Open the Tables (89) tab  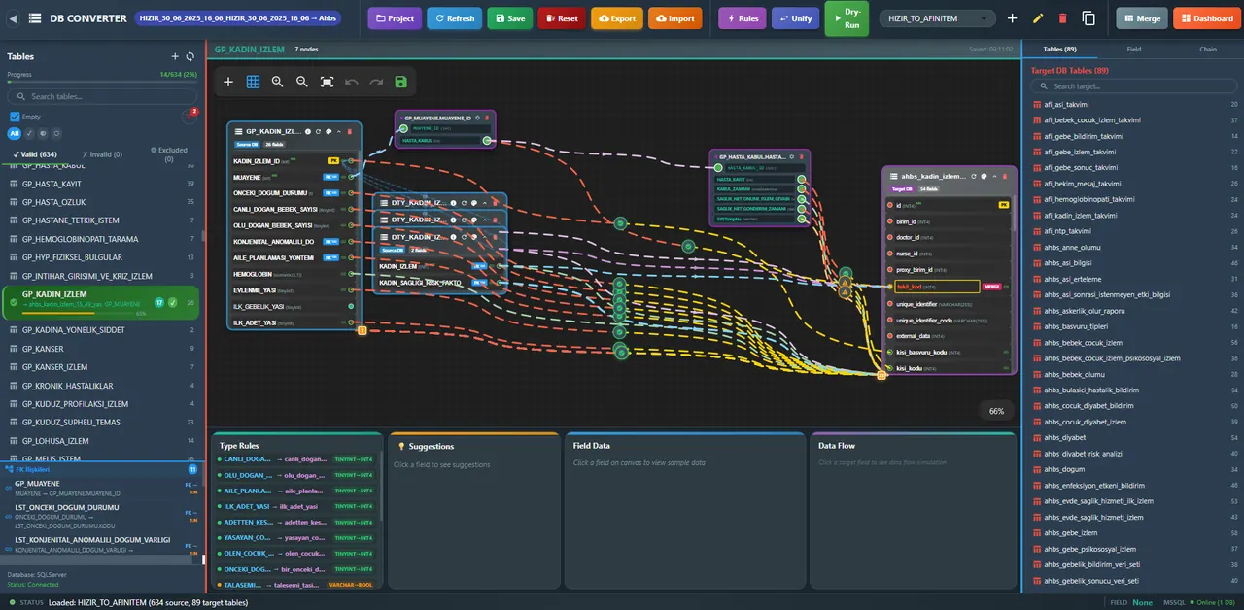click(x=1059, y=49)
